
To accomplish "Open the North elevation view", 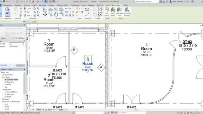I will pyautogui.click(x=7, y=106).
